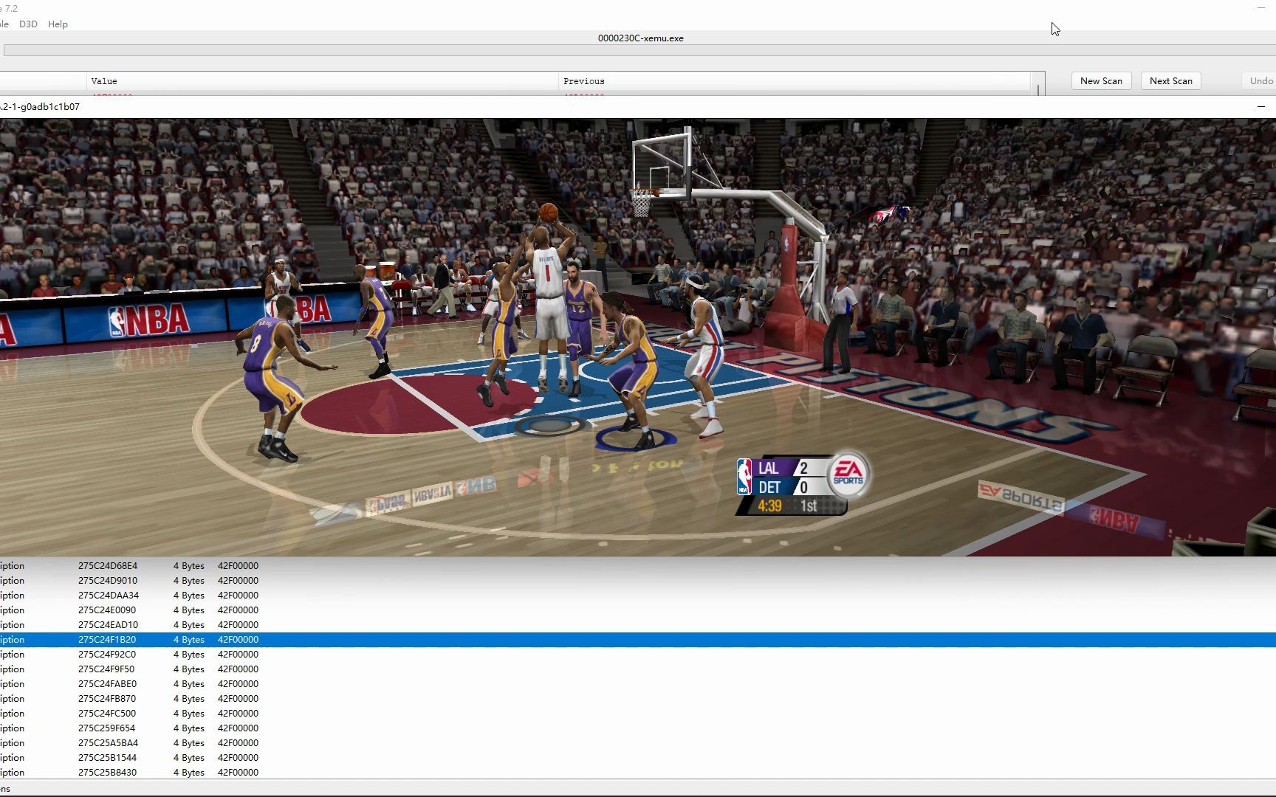Click the New Scan button
The width and height of the screenshot is (1276, 797).
(x=1101, y=80)
